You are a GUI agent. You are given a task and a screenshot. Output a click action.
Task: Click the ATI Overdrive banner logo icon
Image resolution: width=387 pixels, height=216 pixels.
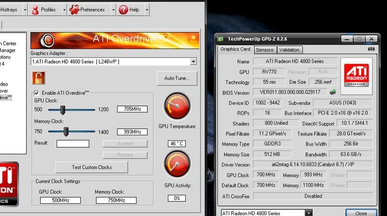[47, 40]
